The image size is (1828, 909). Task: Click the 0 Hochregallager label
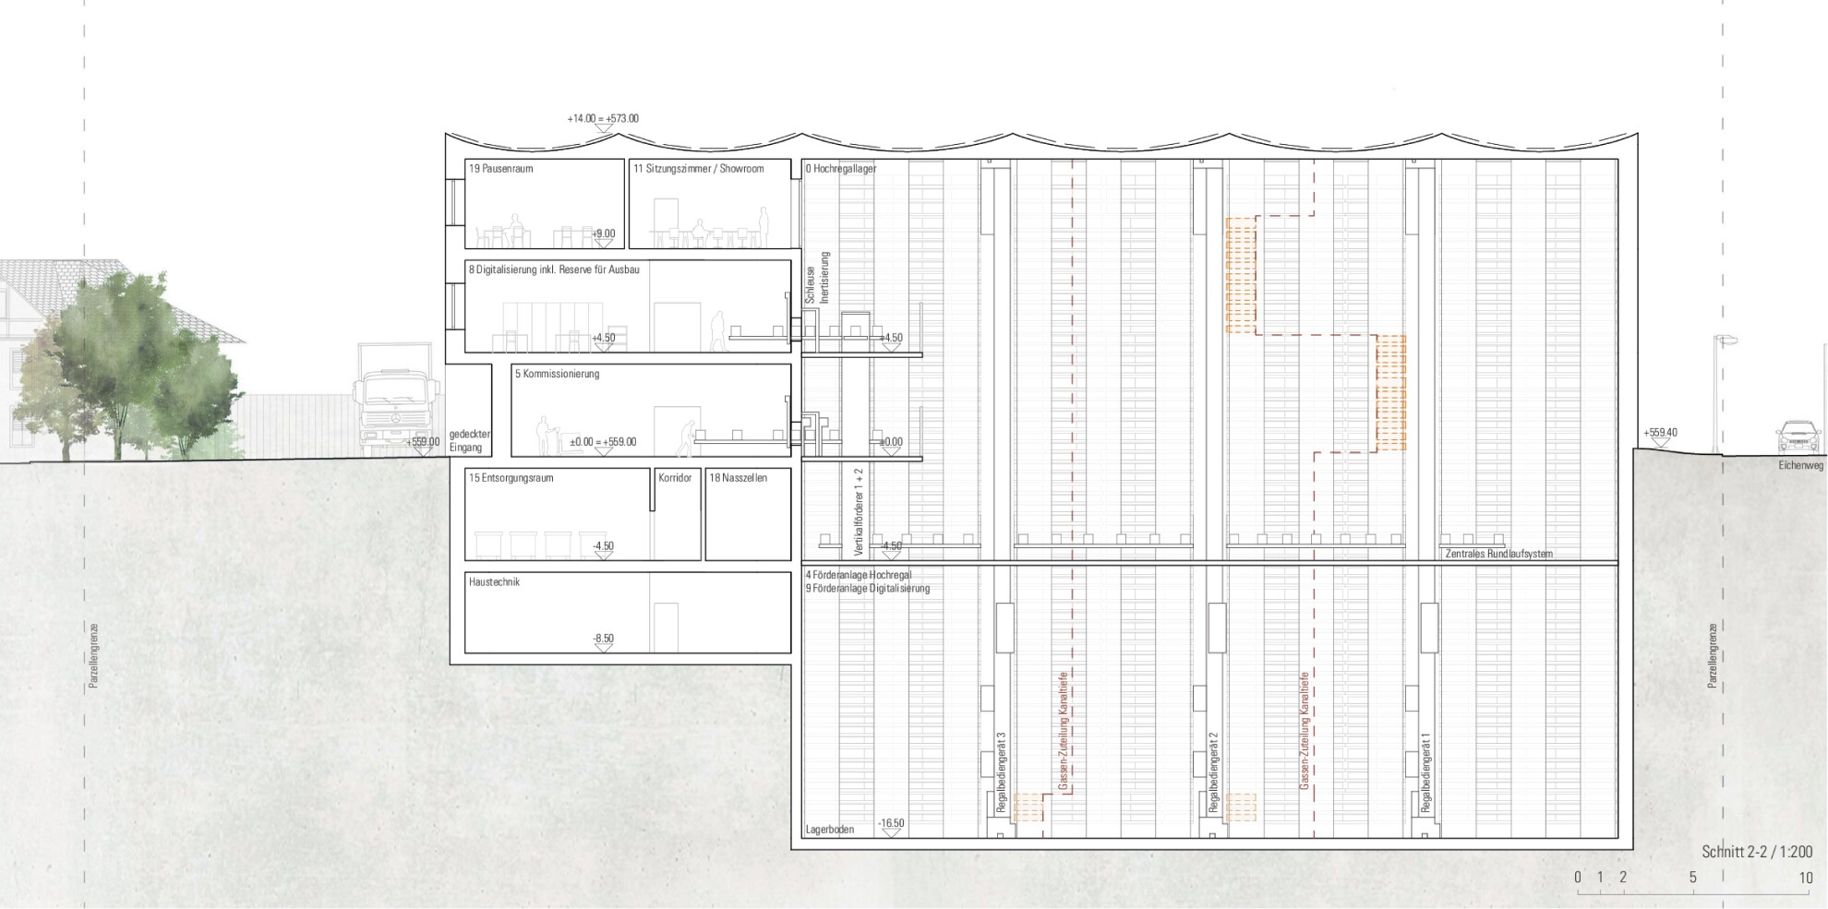[x=840, y=170]
